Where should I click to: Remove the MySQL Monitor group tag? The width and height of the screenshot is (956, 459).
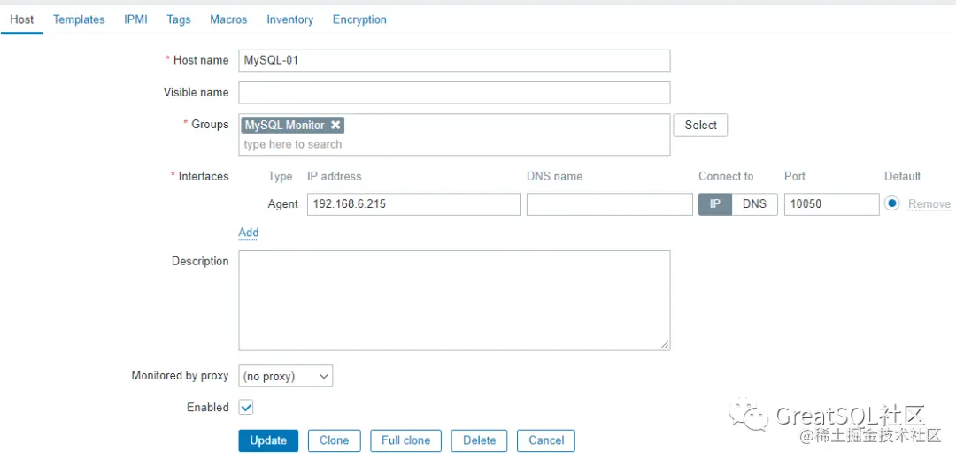coord(335,125)
